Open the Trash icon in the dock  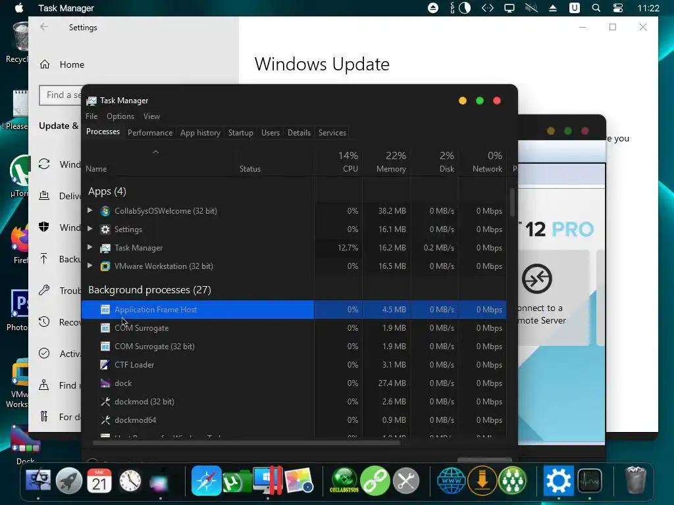point(635,481)
